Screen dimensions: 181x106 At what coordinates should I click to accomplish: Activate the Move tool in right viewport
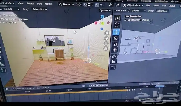click(x=116, y=32)
